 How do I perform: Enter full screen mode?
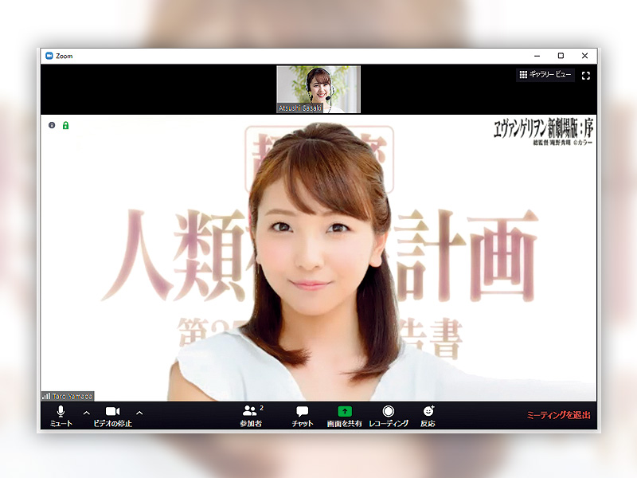[x=586, y=76]
